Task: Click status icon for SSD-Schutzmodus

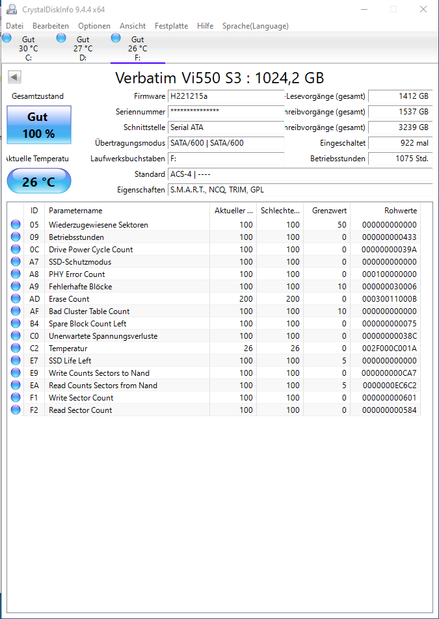Action: click(16, 262)
